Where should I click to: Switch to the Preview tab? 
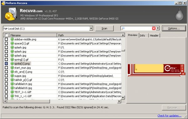coord(133,35)
